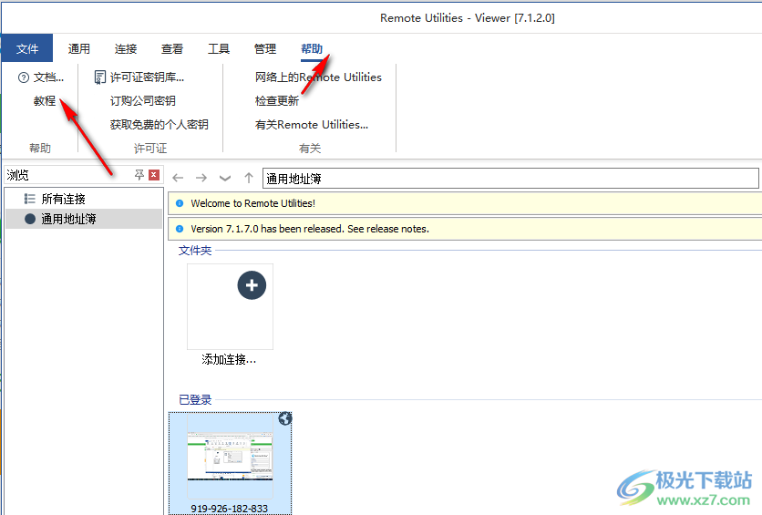Open 有关Remote Utilities... about dialog

pyautogui.click(x=312, y=125)
